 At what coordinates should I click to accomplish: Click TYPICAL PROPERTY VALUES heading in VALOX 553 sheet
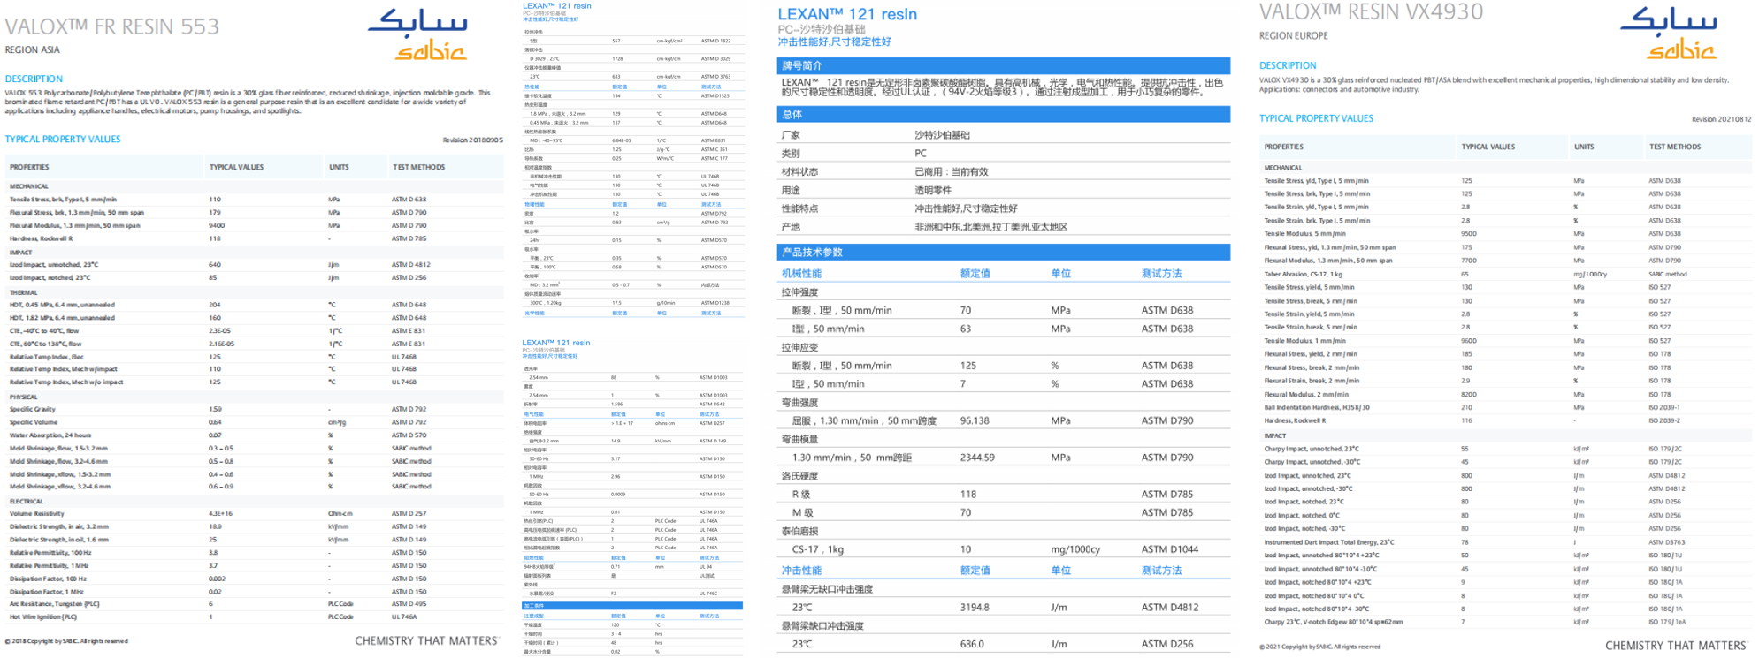pos(63,140)
